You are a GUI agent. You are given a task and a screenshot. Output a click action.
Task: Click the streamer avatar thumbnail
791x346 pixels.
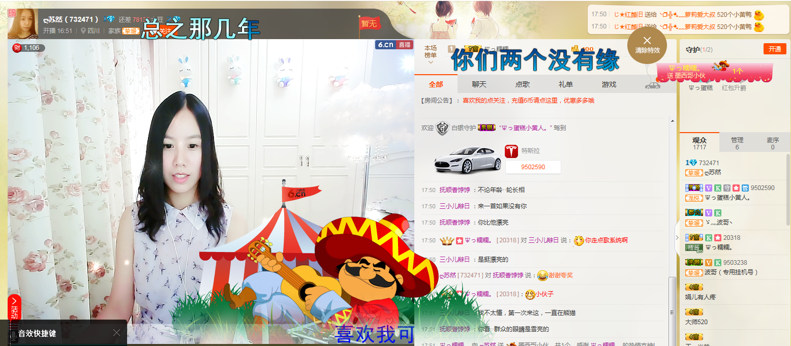23,24
